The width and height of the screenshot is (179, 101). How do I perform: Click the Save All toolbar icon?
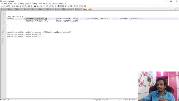pos(9,6)
